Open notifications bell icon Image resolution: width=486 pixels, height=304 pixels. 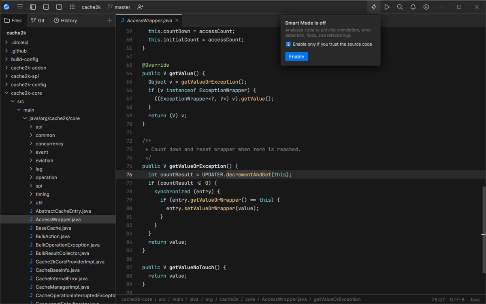[x=413, y=7]
